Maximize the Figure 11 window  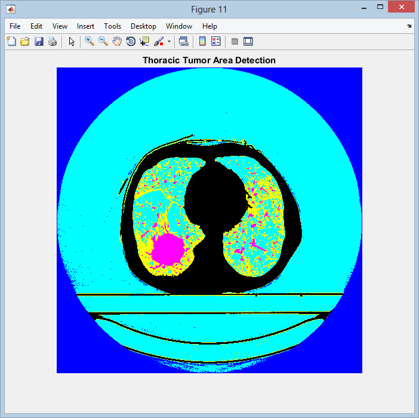point(380,7)
